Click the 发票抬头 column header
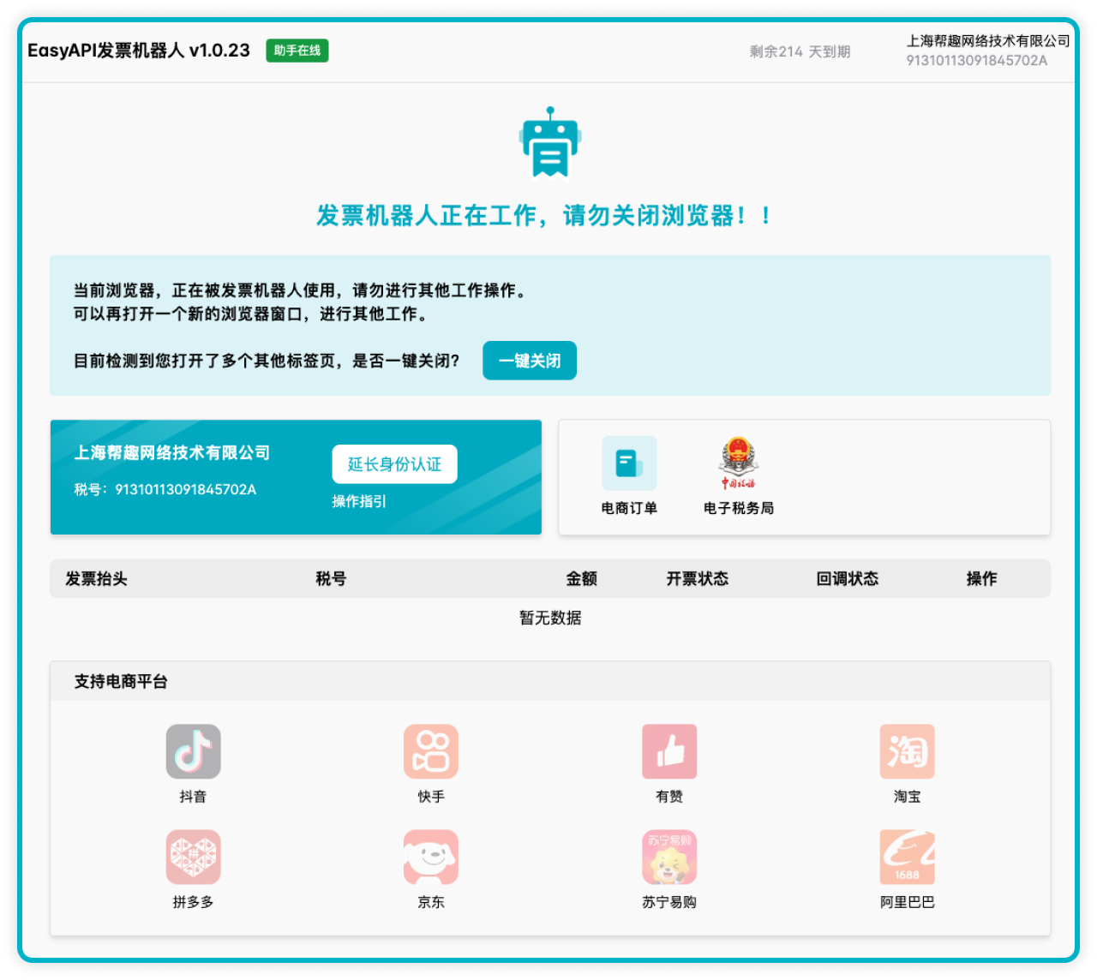This screenshot has width=1097, height=980. 96,579
